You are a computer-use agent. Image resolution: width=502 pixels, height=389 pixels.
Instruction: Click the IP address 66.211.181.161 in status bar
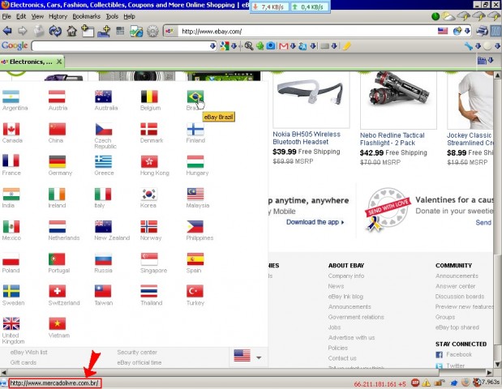pos(375,383)
